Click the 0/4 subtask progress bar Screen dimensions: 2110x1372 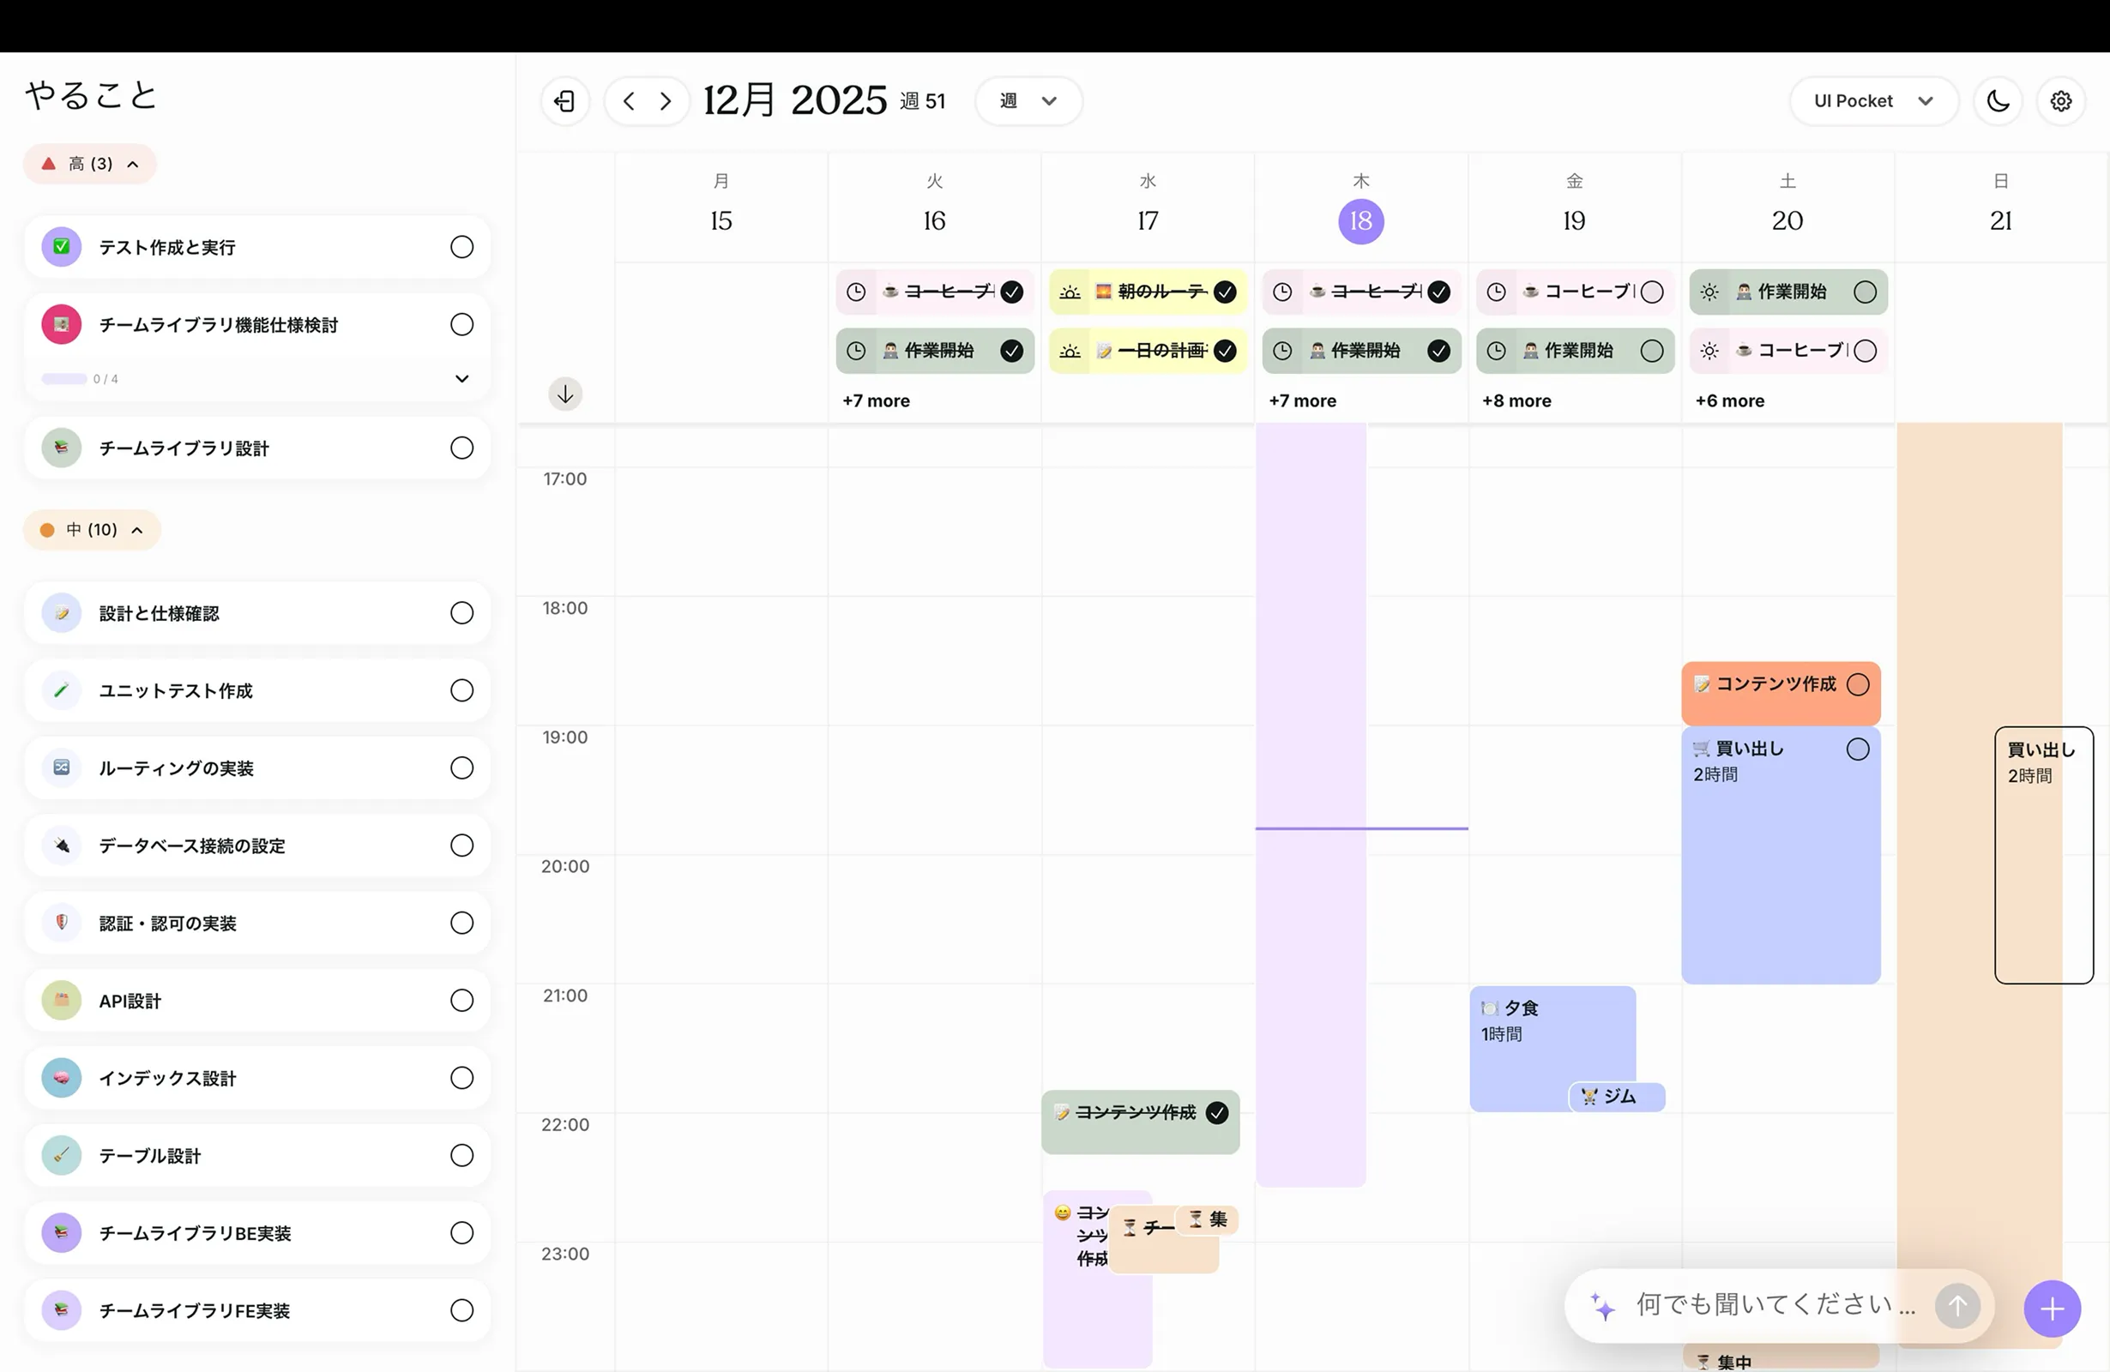pos(64,379)
